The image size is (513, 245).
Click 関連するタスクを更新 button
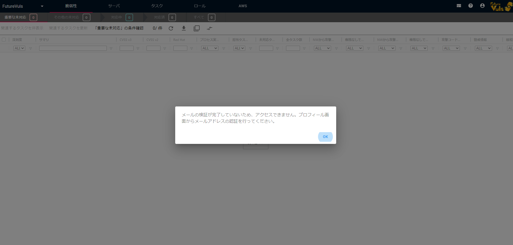click(68, 28)
